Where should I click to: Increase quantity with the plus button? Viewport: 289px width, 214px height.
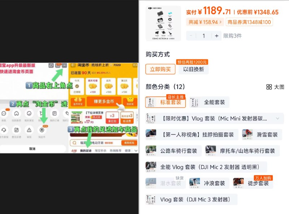(216, 36)
